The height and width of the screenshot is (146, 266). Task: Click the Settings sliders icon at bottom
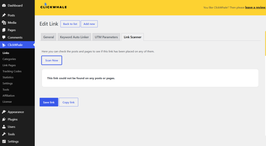click(4, 141)
